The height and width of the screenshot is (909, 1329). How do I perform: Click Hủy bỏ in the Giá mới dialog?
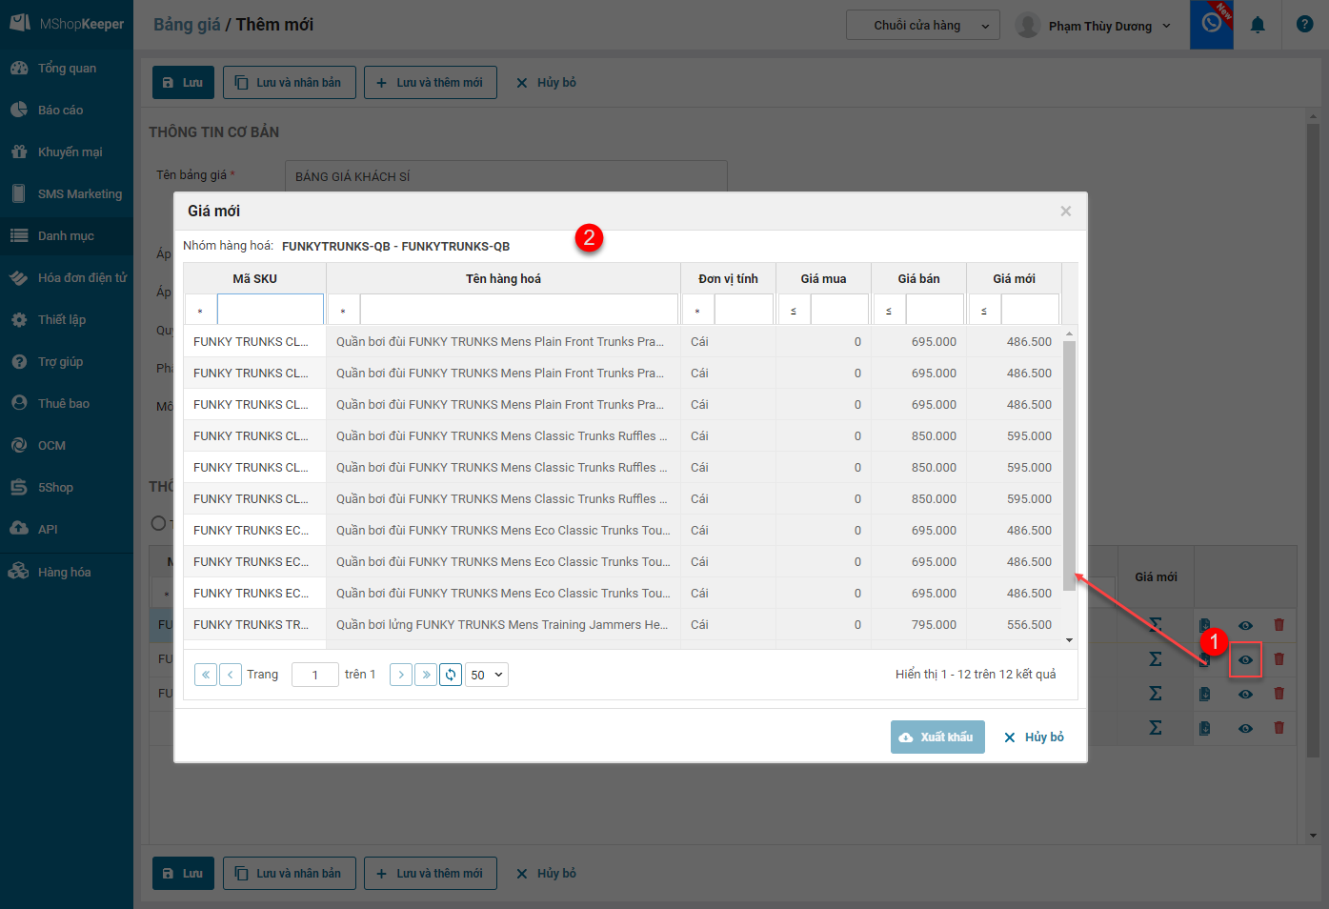point(1034,737)
